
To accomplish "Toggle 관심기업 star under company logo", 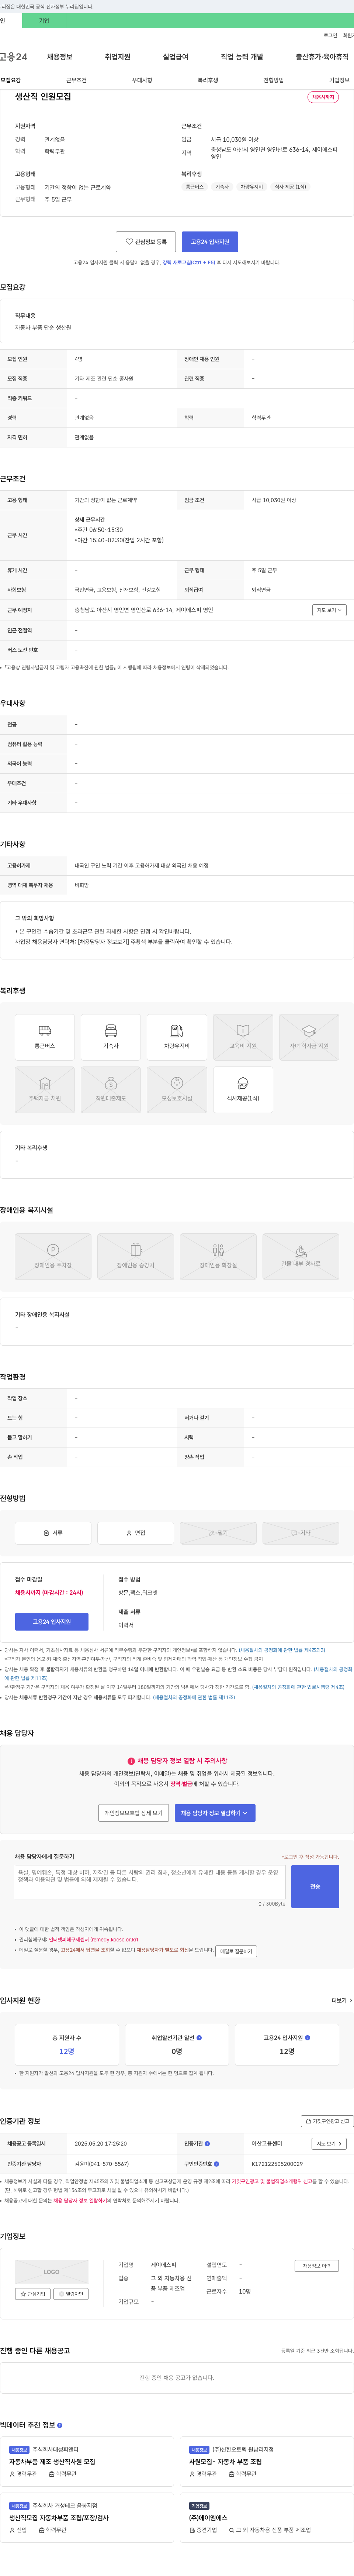I will tap(33, 2294).
